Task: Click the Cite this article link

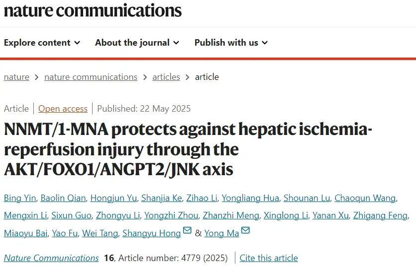Action: click(x=269, y=258)
